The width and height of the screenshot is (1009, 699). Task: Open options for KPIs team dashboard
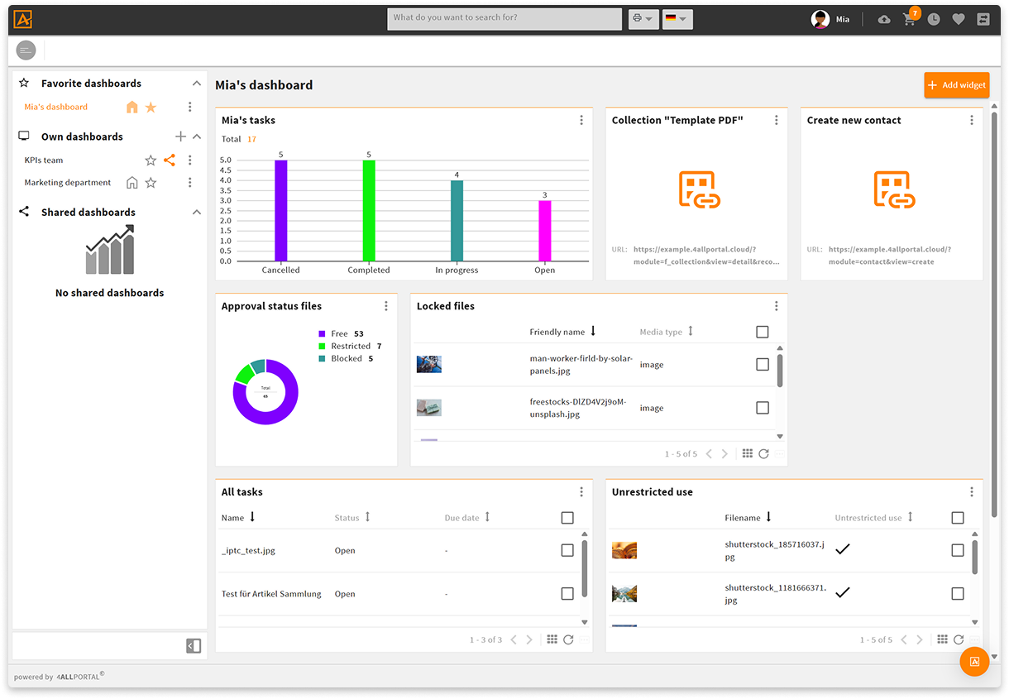tap(190, 160)
